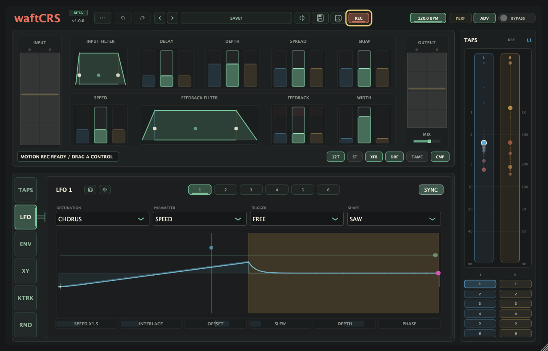Select the largest yellow tap in the R column
The height and width of the screenshot is (351, 548).
(x=510, y=108)
